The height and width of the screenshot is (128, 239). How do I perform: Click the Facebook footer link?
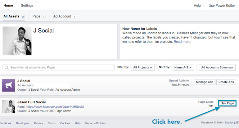[x=6, y=123]
